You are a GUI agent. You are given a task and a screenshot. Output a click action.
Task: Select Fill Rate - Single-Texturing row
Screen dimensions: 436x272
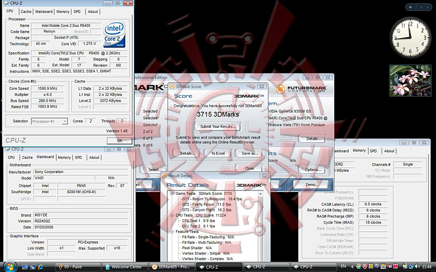click(x=208, y=237)
